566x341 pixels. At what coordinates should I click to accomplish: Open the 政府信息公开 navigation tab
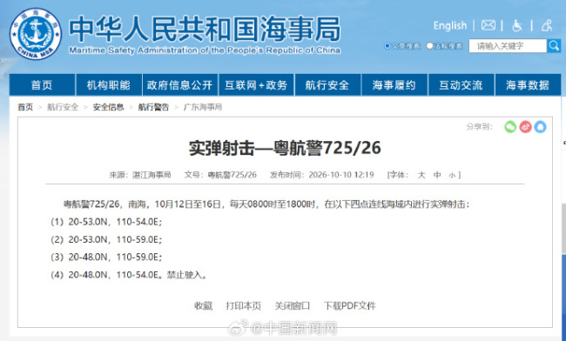coord(179,85)
